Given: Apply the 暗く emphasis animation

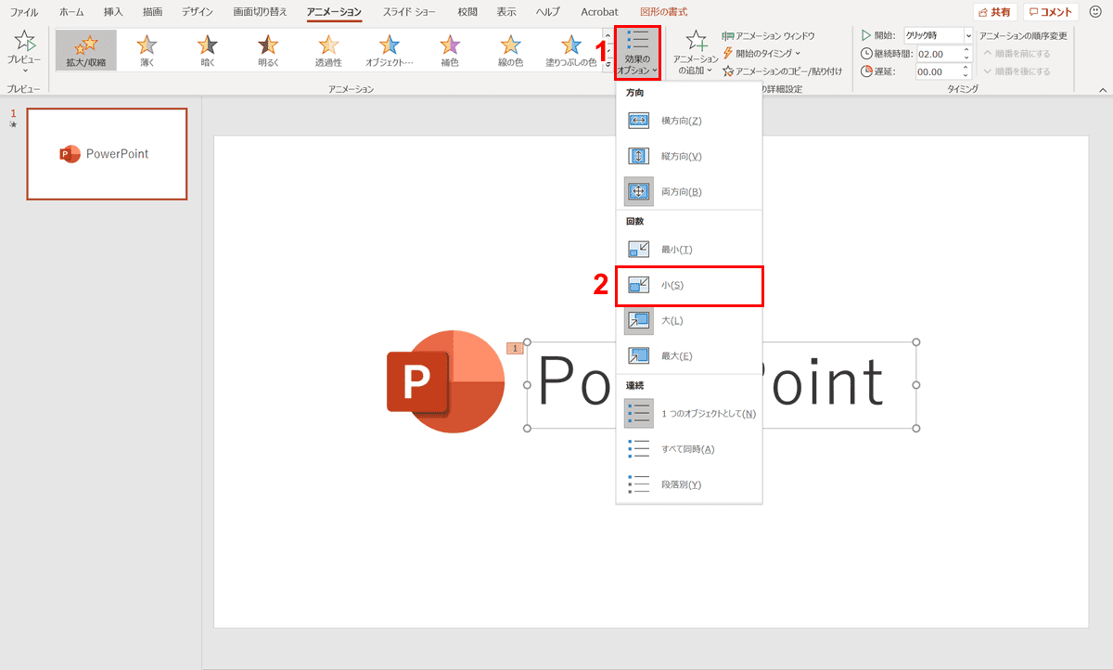Looking at the screenshot, I should tap(208, 51).
